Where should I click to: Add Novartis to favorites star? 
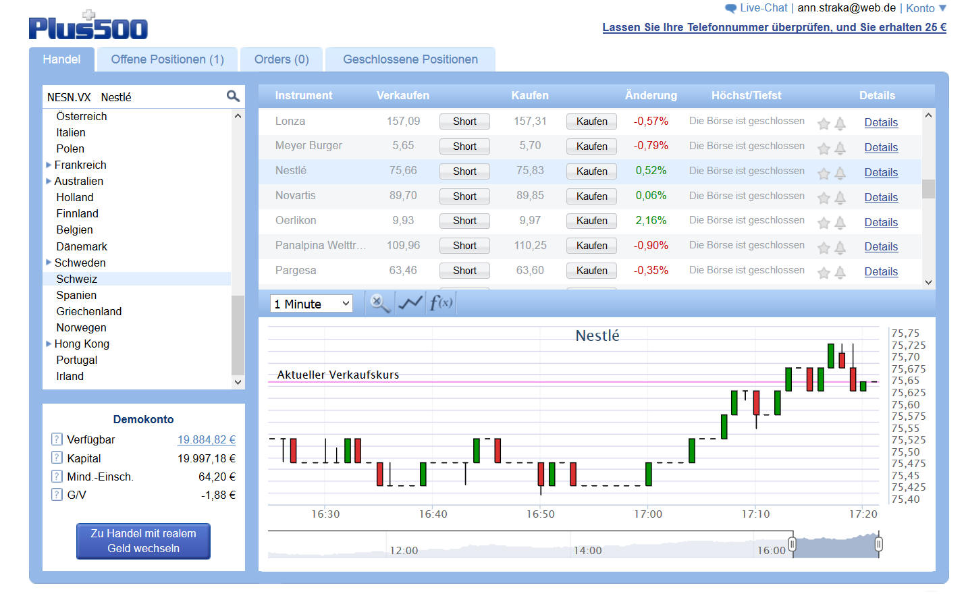(824, 198)
